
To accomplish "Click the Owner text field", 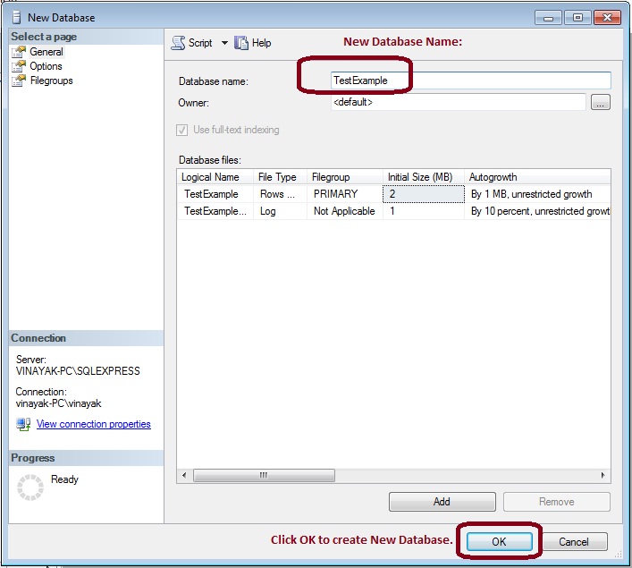I will pyautogui.click(x=457, y=103).
